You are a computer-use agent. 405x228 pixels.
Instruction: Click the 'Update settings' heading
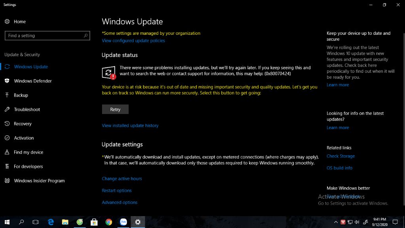click(122, 144)
